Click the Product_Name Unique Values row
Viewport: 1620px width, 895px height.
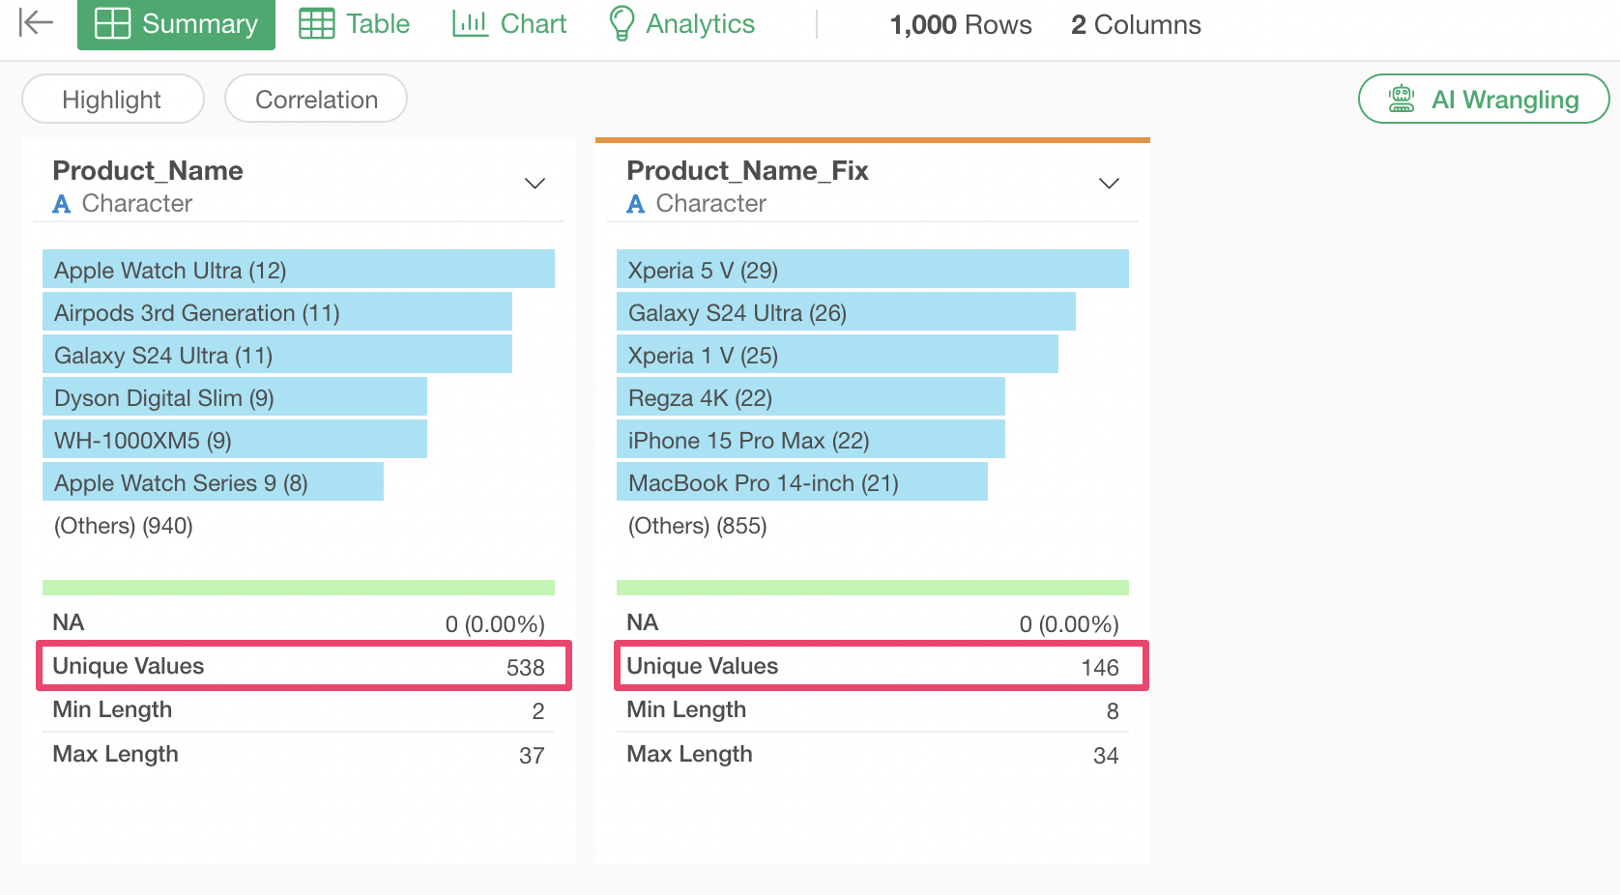(x=304, y=666)
